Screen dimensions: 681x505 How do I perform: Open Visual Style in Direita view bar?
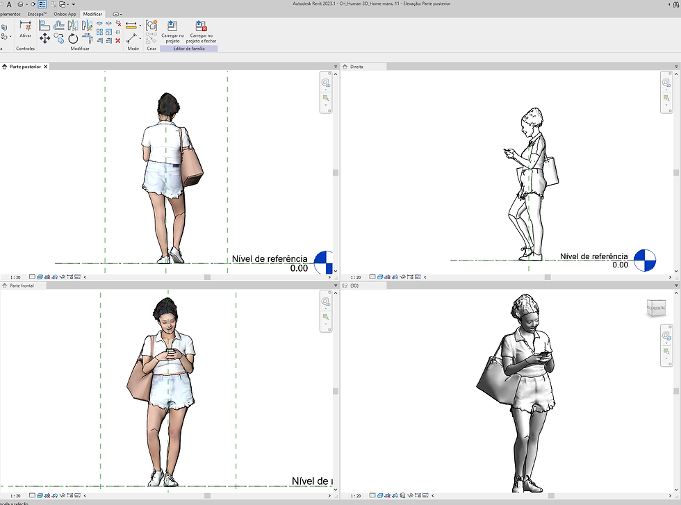(x=381, y=276)
